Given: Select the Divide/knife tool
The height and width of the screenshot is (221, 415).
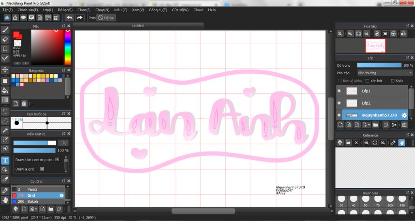Looking at the screenshot, I should 5,179.
